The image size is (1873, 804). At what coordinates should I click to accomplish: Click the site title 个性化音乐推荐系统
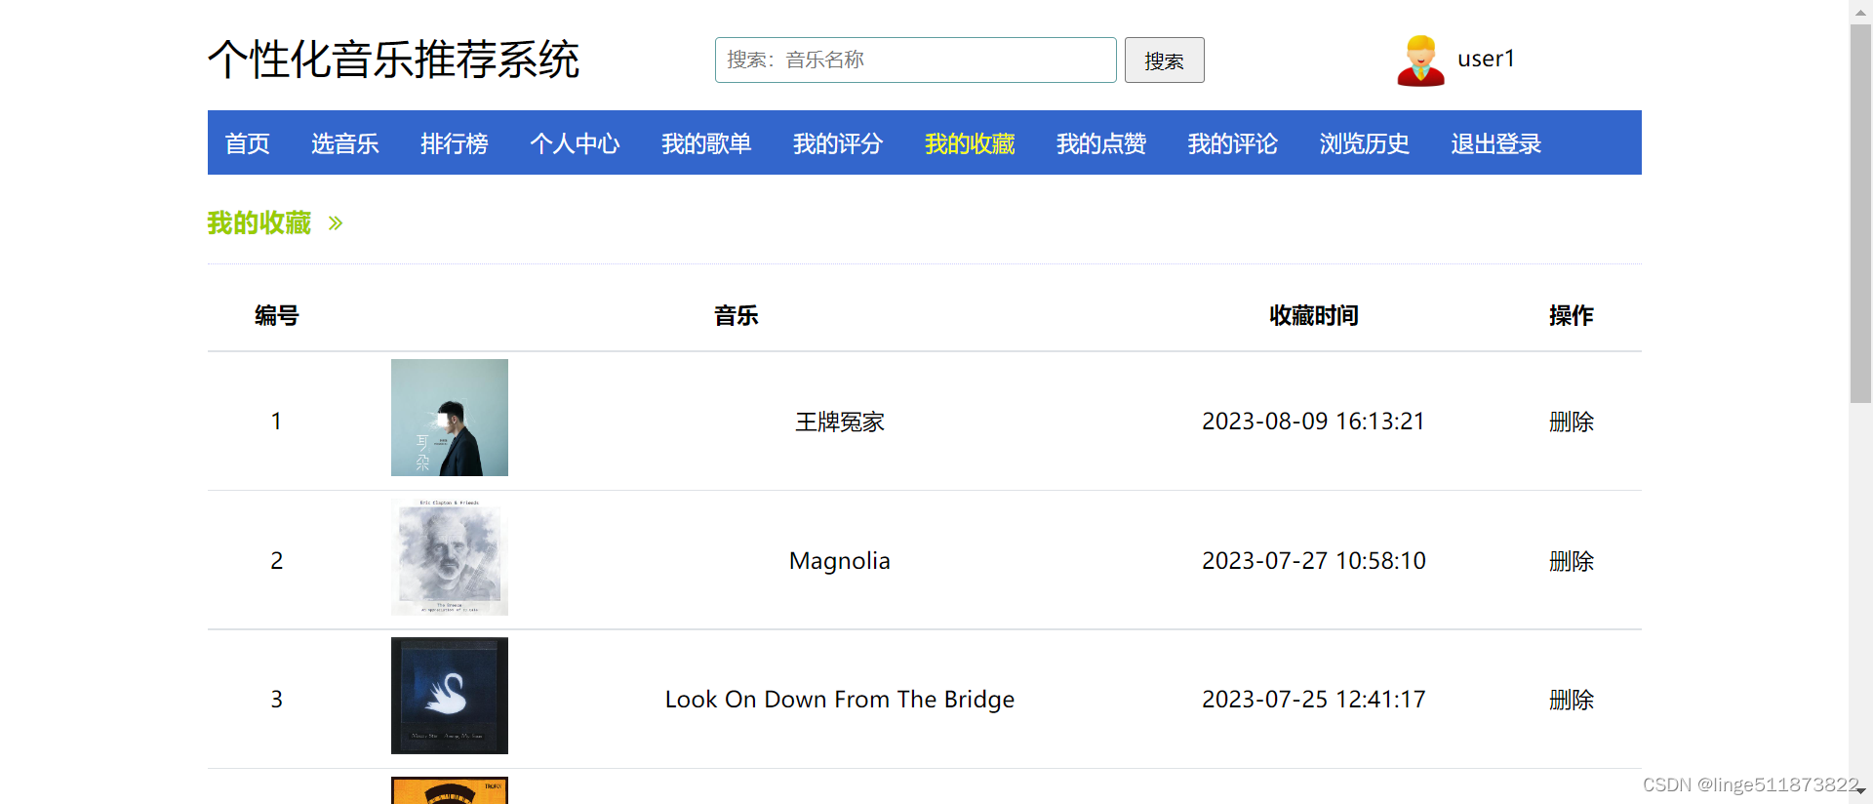pos(394,60)
